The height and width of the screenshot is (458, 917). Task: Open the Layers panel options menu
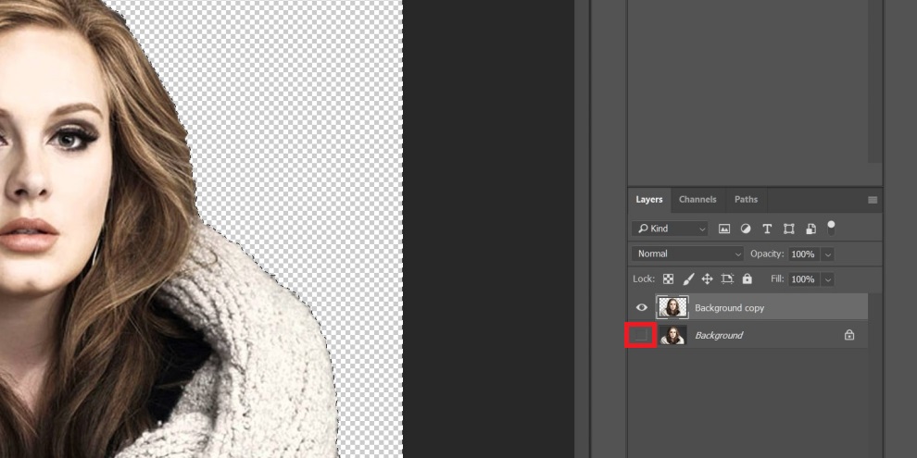pyautogui.click(x=873, y=200)
